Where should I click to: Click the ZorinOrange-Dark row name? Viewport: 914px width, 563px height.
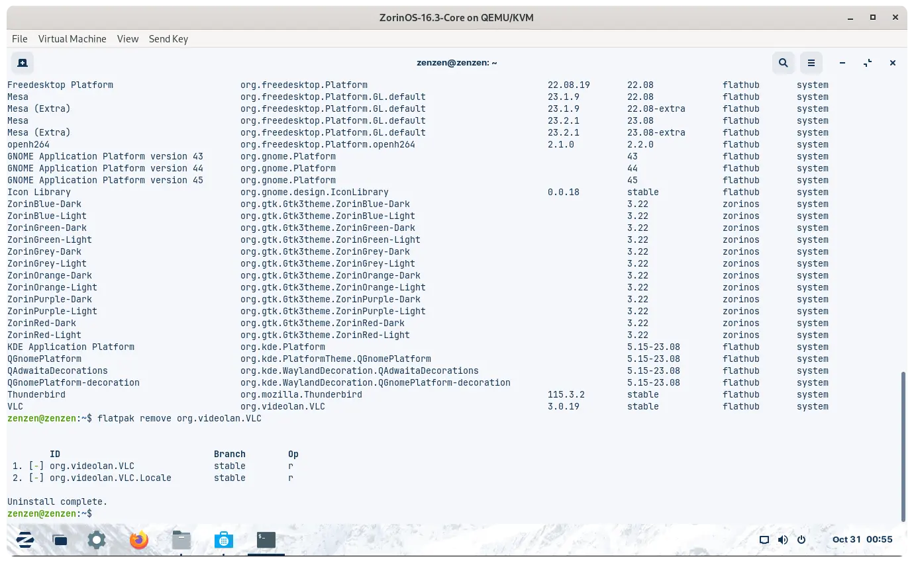[50, 276]
